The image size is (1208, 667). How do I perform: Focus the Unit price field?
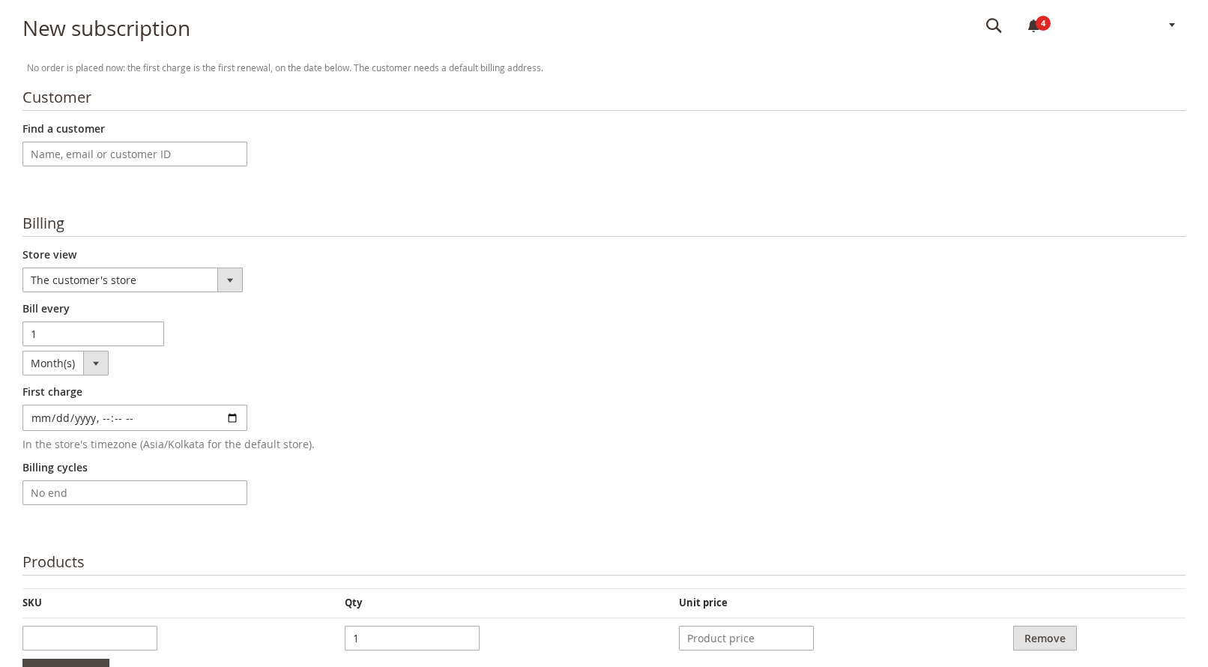coord(746,639)
